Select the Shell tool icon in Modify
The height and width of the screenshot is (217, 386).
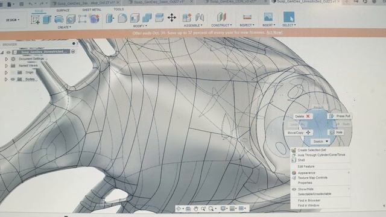pyautogui.click(x=134, y=18)
